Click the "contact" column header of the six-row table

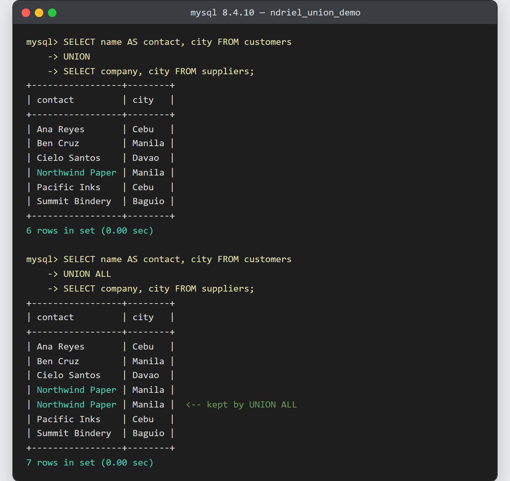pos(55,100)
